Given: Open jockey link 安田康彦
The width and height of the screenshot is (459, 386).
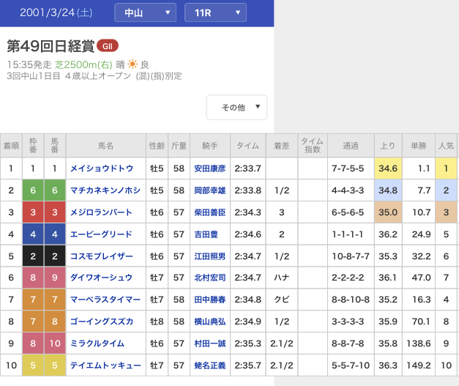Looking at the screenshot, I should pyautogui.click(x=209, y=168).
